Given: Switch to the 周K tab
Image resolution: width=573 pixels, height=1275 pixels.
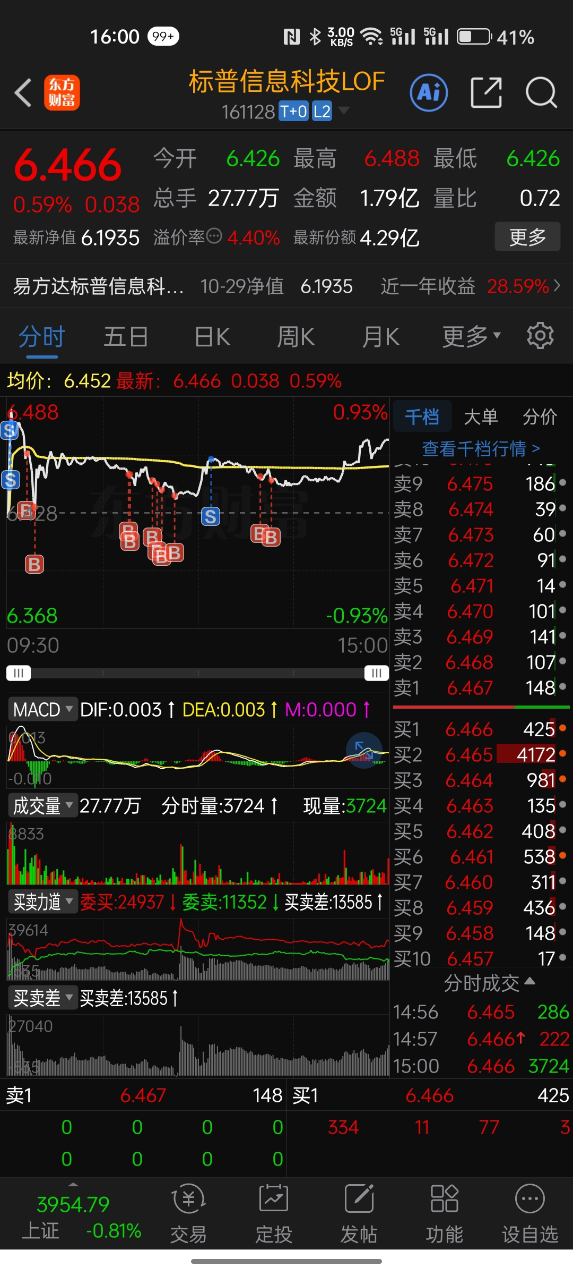Looking at the screenshot, I should (296, 337).
